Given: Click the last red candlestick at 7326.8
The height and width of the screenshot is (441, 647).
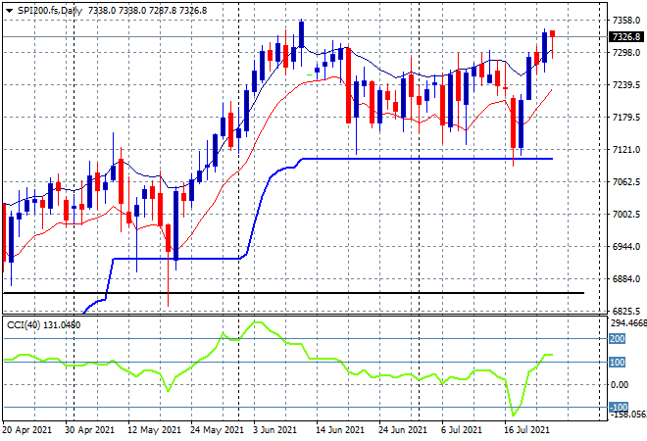Looking at the screenshot, I should (x=552, y=34).
